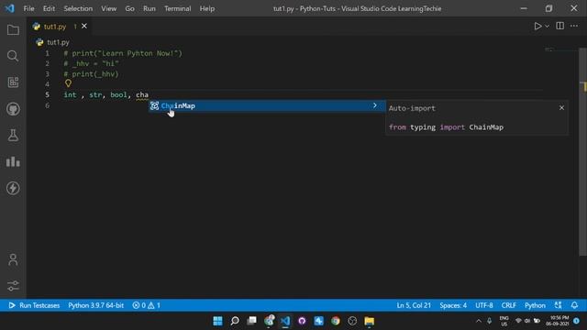The image size is (587, 330).
Task: Open More Actions ellipsis in editor toolbar
Action: click(574, 26)
